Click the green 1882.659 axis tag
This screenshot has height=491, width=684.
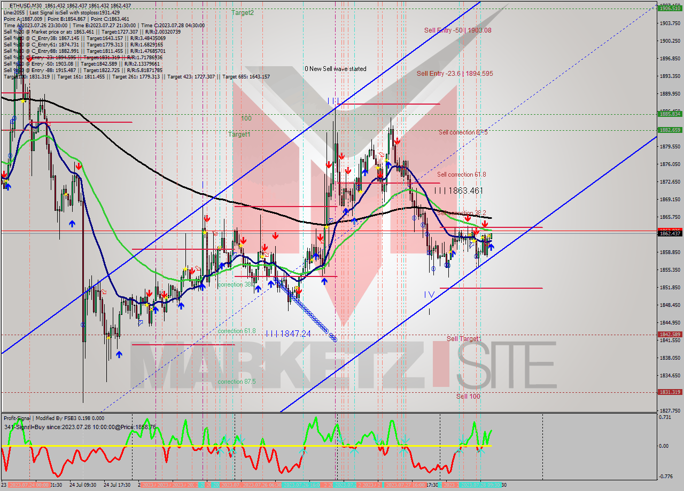pyautogui.click(x=669, y=130)
